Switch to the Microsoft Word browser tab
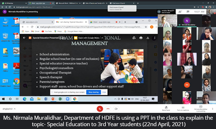 click(x=68, y=3)
